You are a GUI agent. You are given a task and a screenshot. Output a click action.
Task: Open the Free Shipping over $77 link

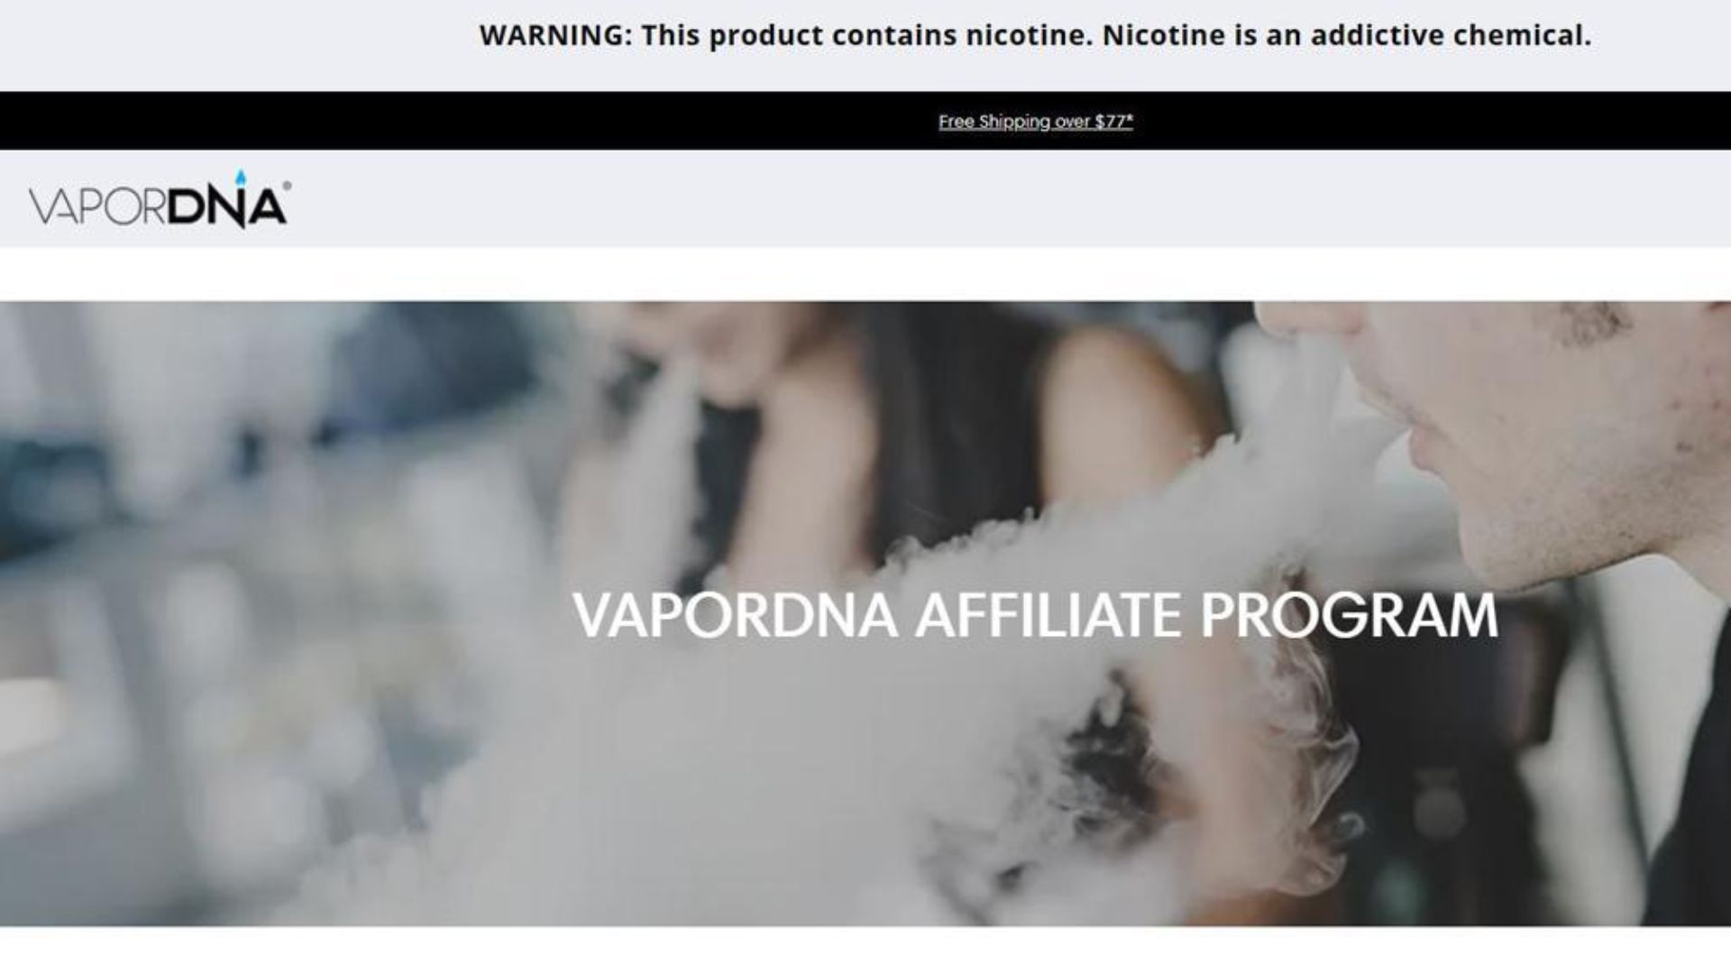[1035, 121]
